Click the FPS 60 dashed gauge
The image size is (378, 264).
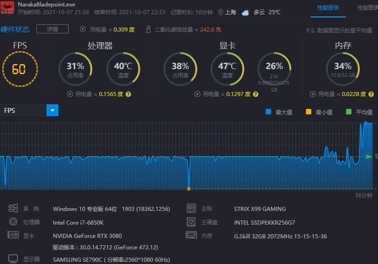coord(20,69)
